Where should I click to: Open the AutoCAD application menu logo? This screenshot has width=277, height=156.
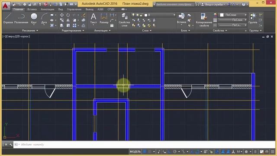coord(6,6)
